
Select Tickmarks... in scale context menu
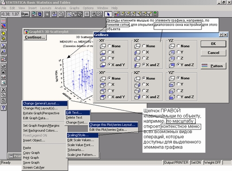76,150
